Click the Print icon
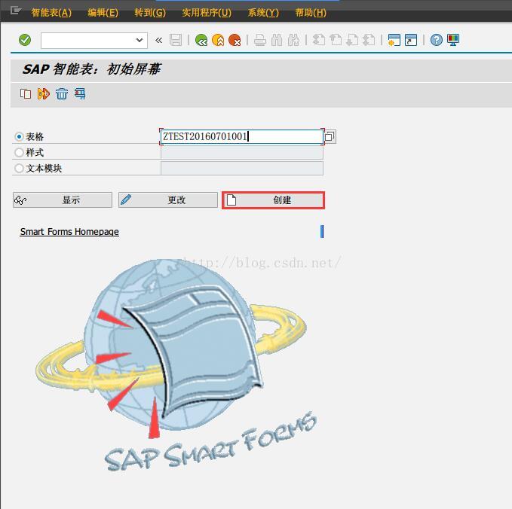The height and width of the screenshot is (509, 512). 260,40
